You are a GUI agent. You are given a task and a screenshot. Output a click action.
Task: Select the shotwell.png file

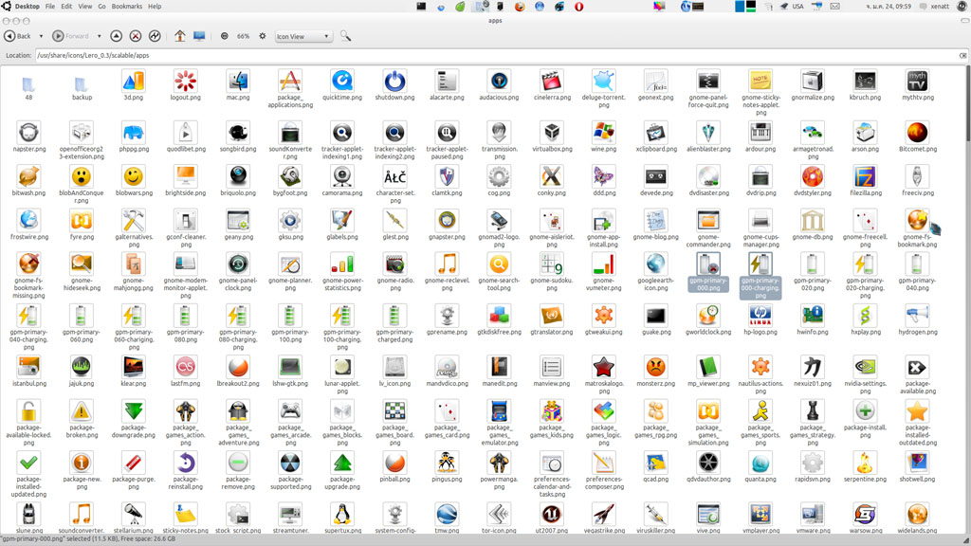[x=918, y=466]
